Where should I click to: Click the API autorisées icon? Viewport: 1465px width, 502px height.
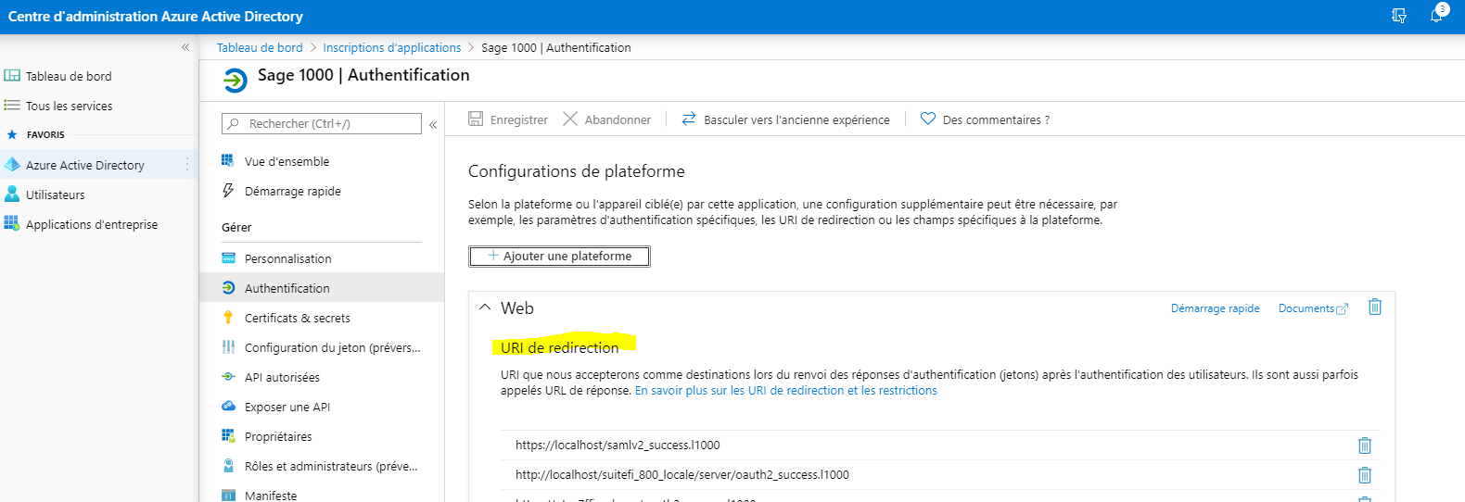(x=228, y=377)
